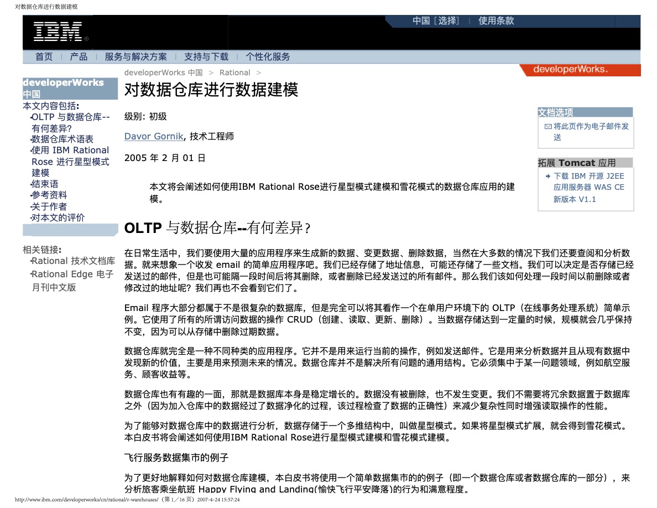Jump to 数据仓库术语表 section
Screen dimensions: 657x508
62,139
